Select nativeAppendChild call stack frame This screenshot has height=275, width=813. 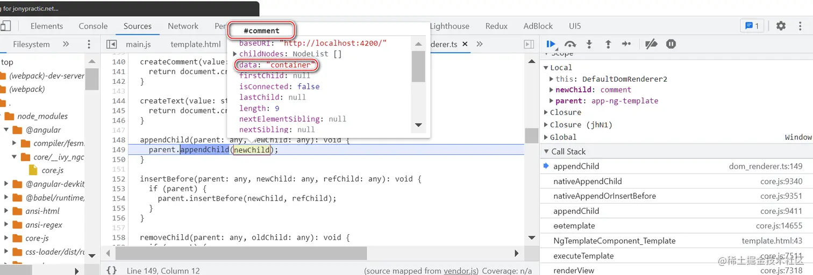click(x=676, y=182)
